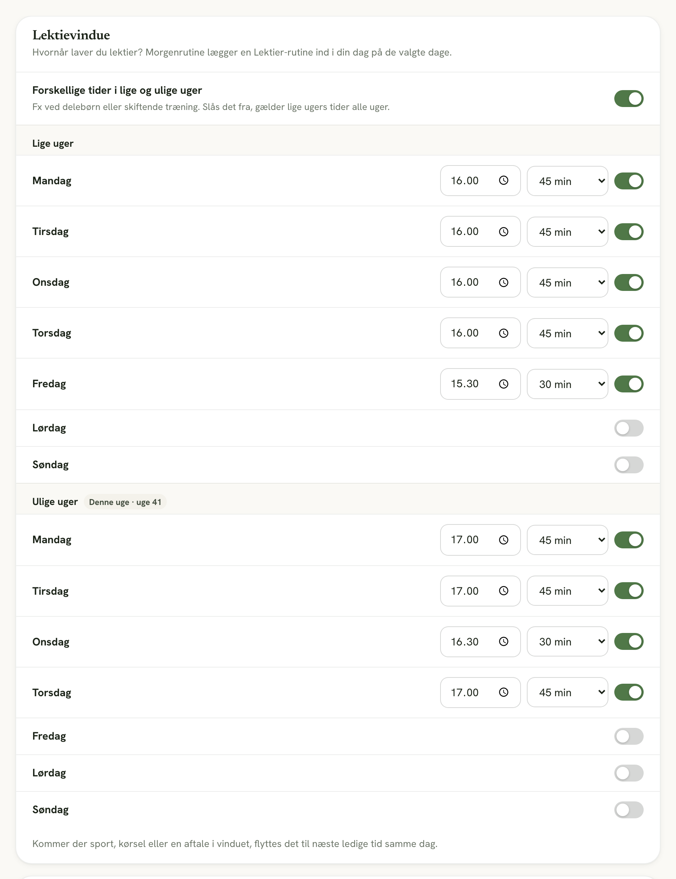Click clock icon in Lige uger Tirsdag time field
Screen dimensions: 676x879
(503, 231)
